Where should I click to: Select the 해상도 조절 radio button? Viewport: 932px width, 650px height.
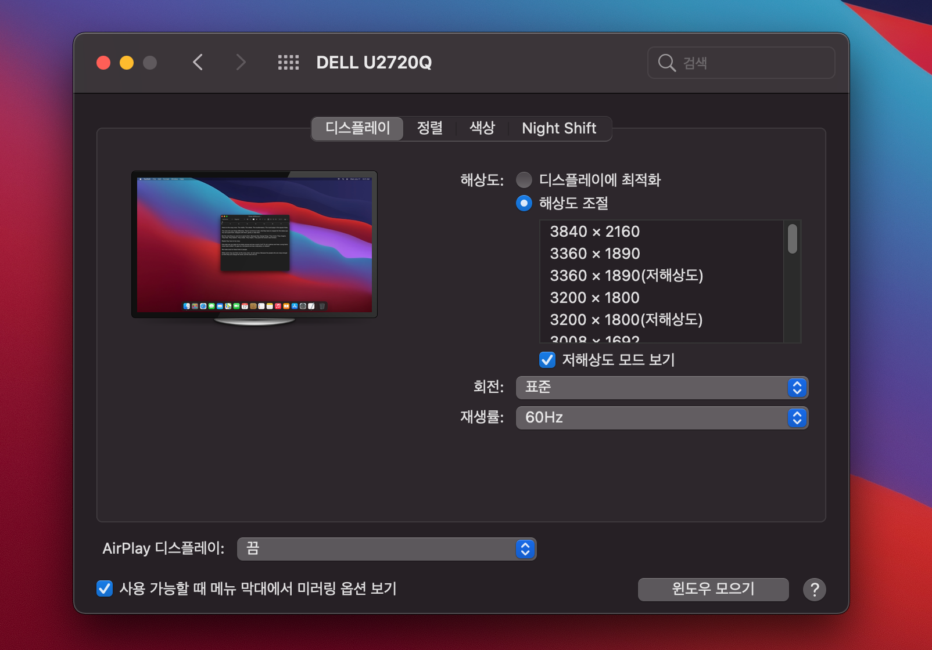point(524,203)
